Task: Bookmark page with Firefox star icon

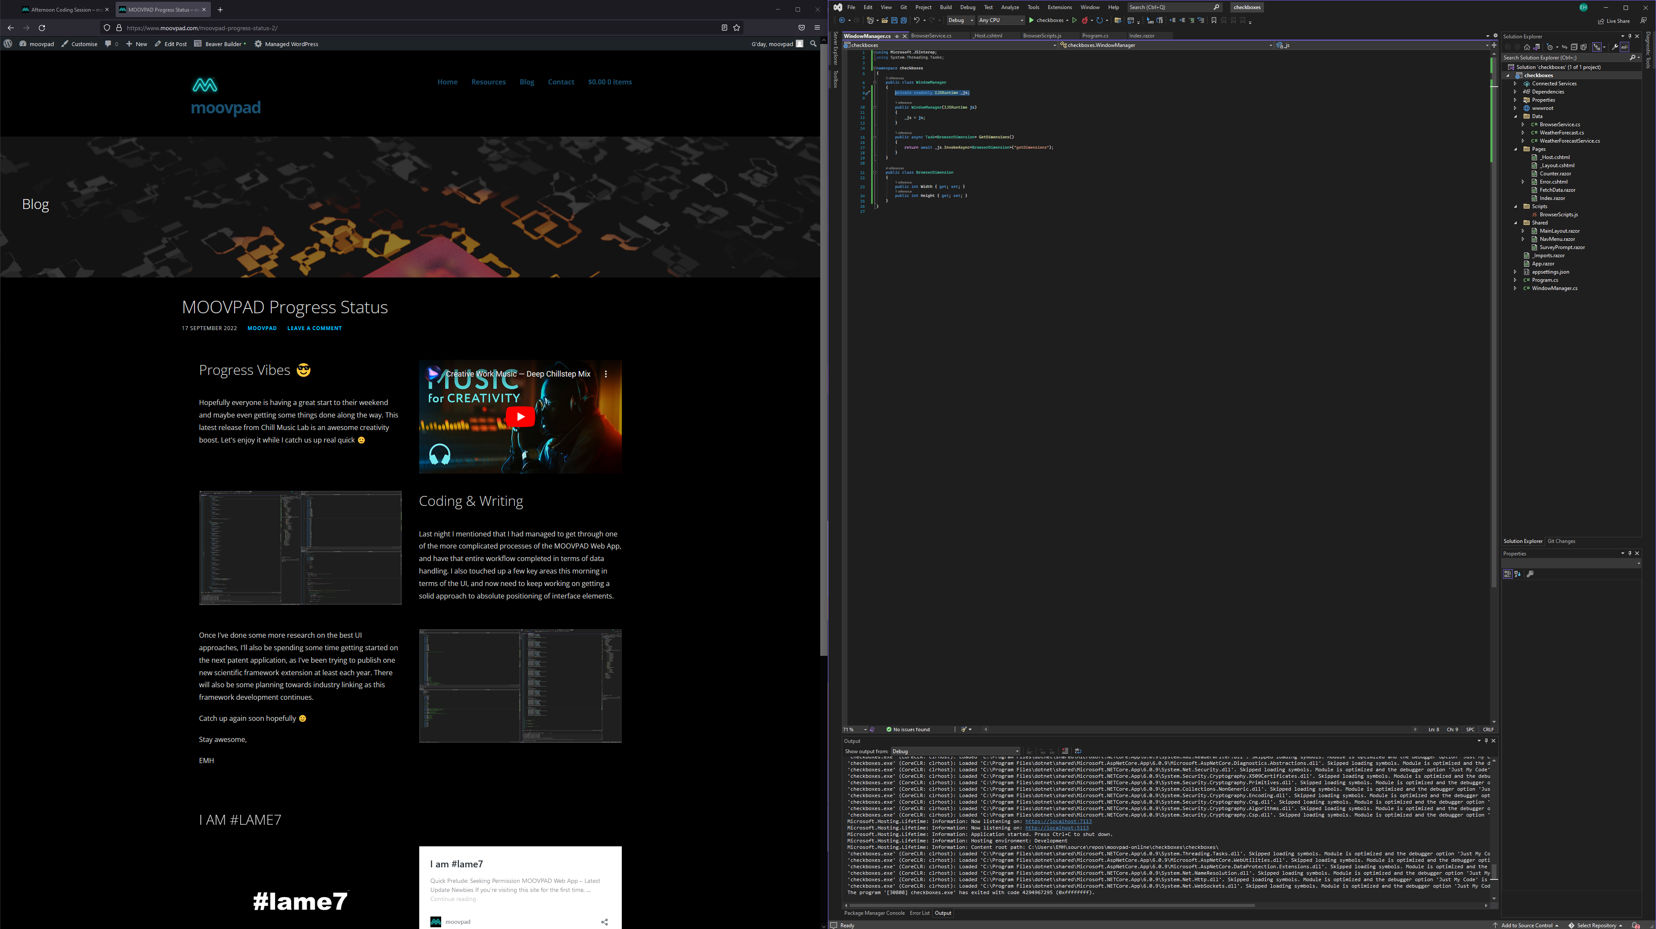Action: tap(737, 28)
